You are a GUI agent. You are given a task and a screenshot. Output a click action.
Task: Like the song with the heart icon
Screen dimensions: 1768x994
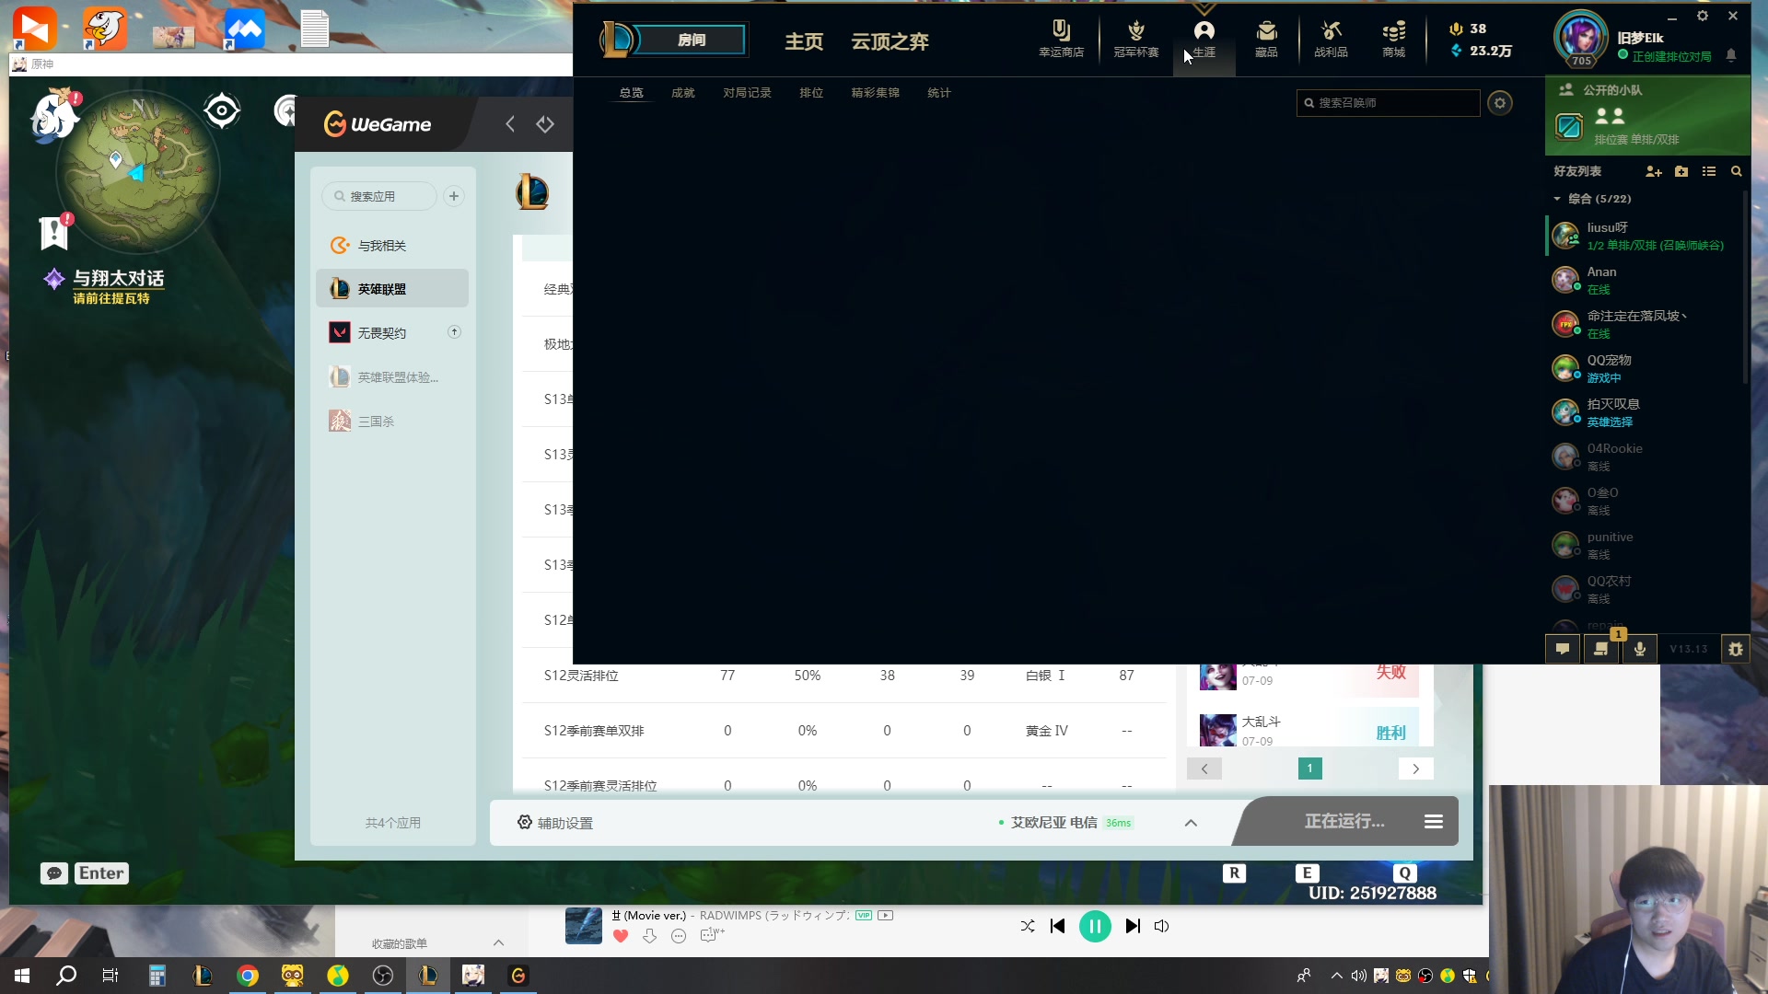click(621, 936)
